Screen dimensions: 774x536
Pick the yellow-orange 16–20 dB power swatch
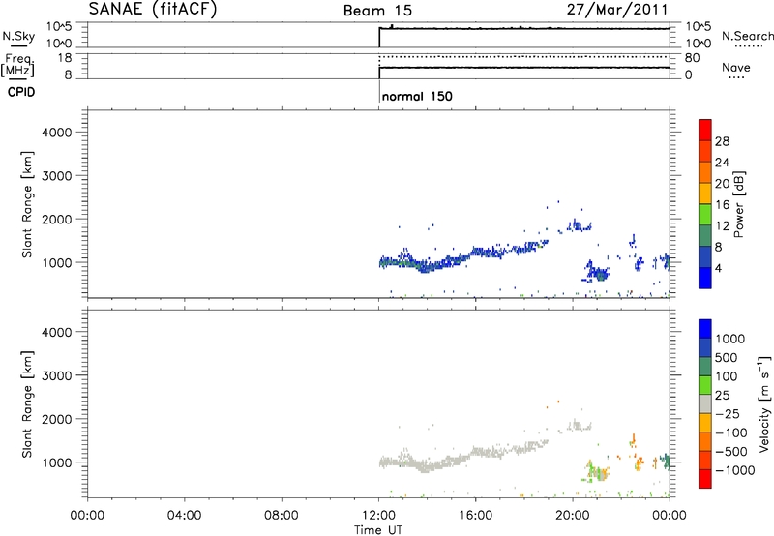pyautogui.click(x=705, y=194)
